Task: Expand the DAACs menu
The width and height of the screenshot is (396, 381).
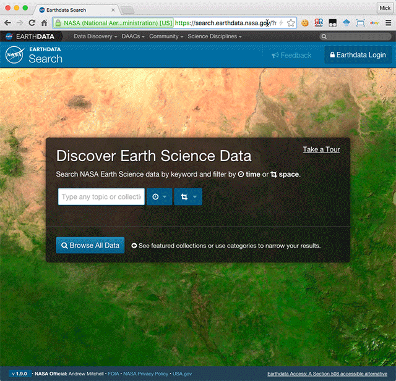Action: pos(133,36)
